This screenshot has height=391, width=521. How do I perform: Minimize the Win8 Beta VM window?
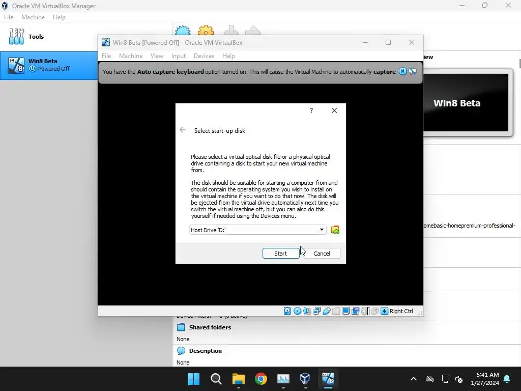point(365,43)
